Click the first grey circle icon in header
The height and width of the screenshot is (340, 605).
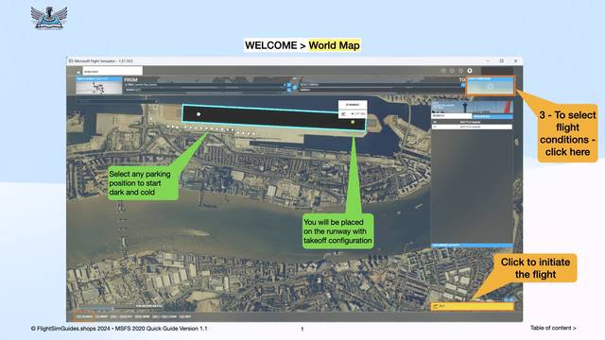[443, 71]
